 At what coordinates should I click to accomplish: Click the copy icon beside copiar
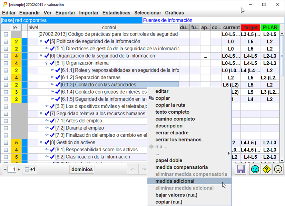point(151,98)
